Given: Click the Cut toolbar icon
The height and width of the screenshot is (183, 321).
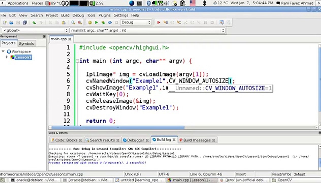Looking at the screenshot, I should pos(50,23).
